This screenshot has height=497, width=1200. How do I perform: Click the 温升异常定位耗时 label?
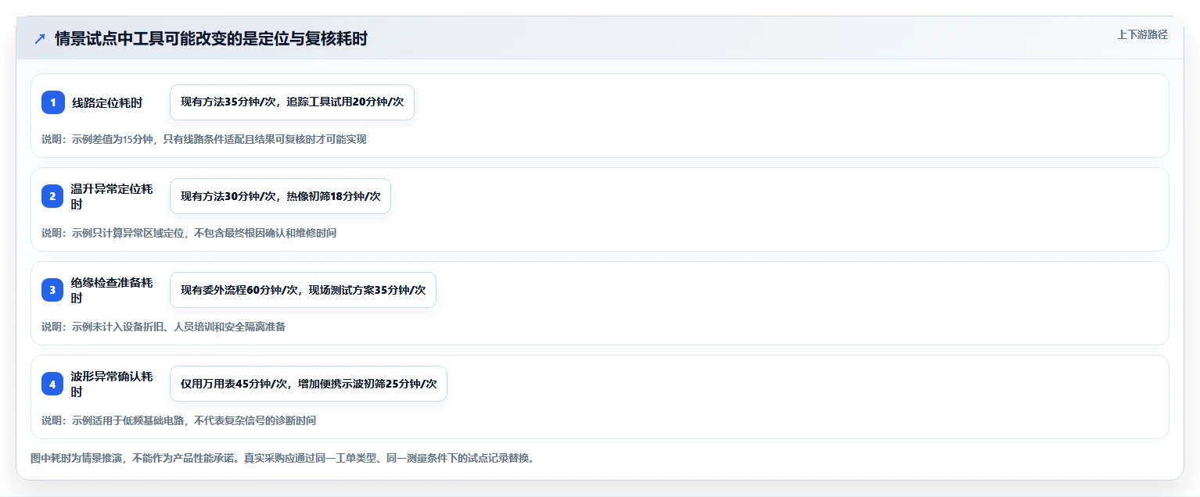[x=112, y=196]
